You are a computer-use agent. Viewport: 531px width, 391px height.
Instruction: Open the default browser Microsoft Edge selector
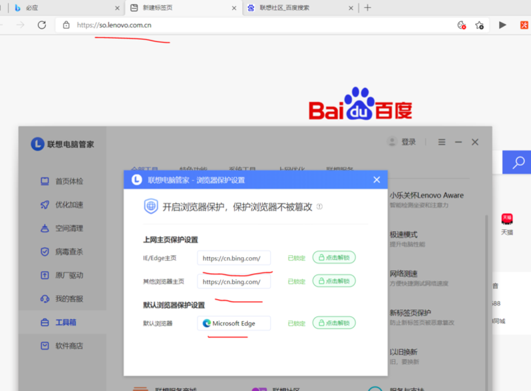pyautogui.click(x=234, y=323)
